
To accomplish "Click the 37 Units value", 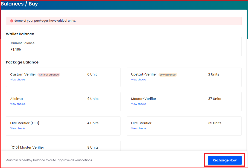I will pos(215,99).
